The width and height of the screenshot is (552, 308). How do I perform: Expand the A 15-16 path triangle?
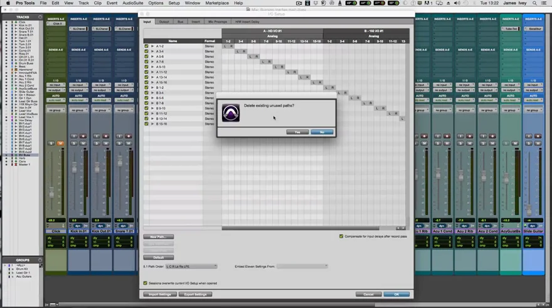click(152, 82)
